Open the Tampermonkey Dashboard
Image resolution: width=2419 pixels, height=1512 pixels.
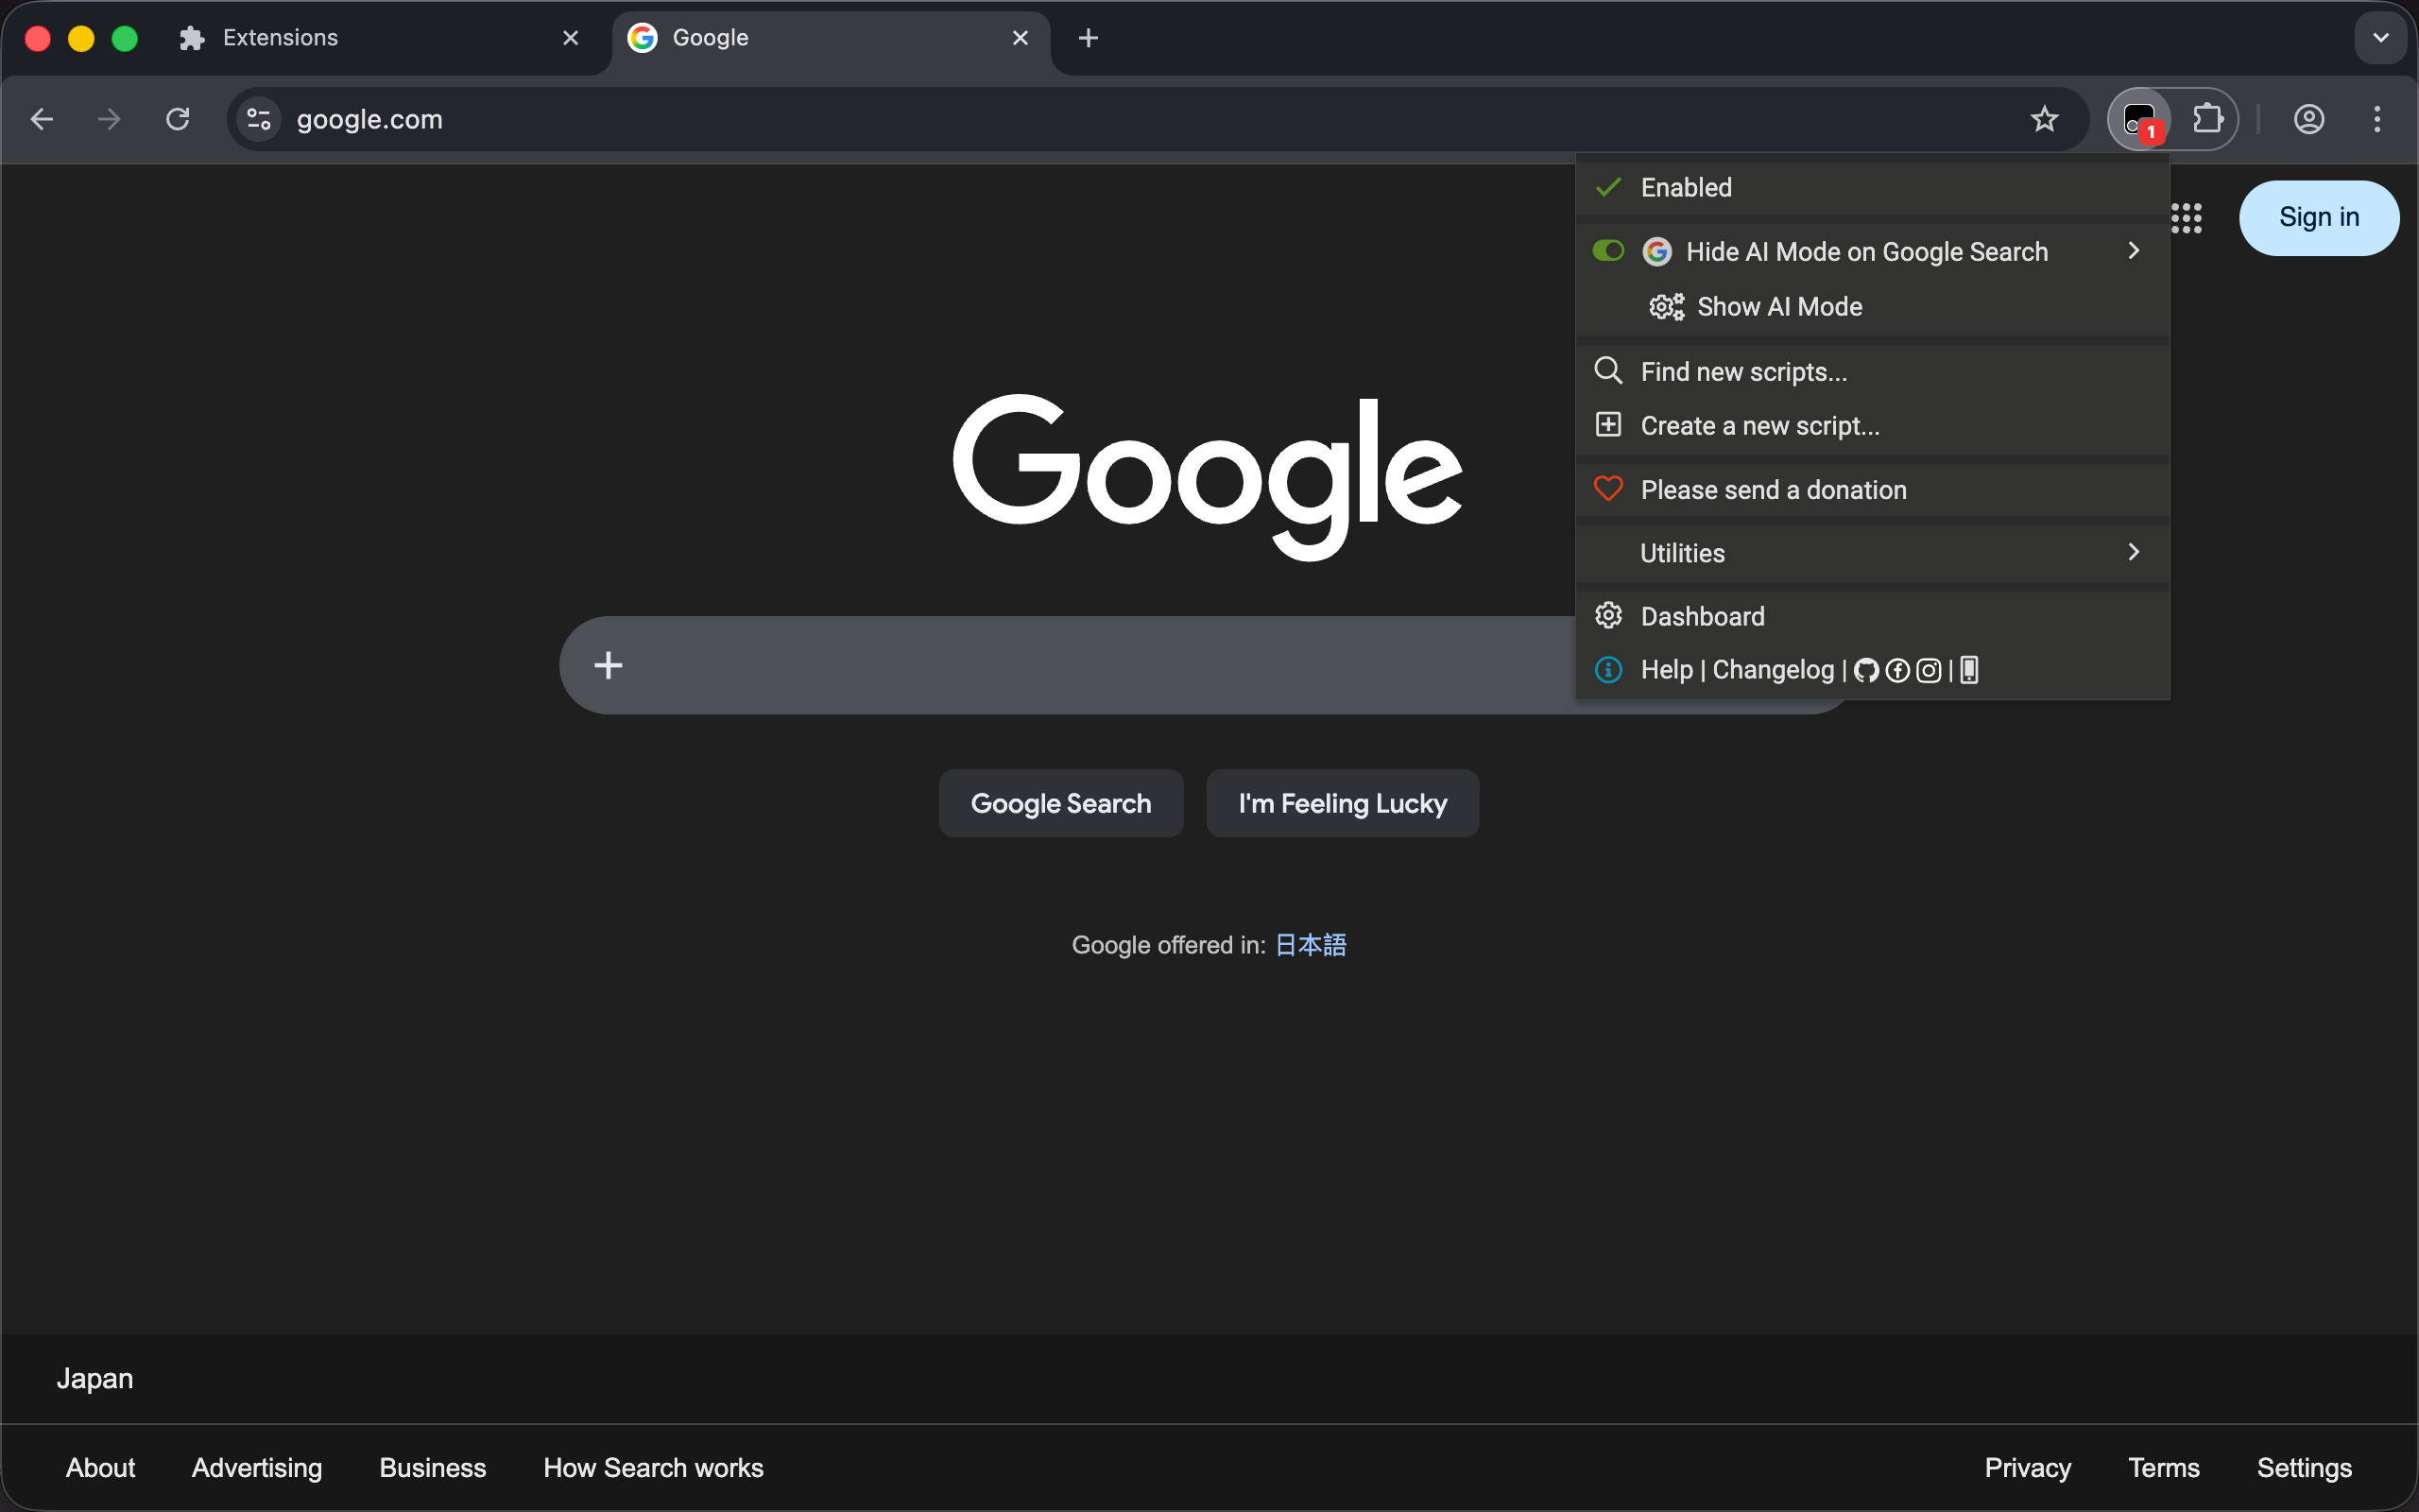(x=1703, y=616)
